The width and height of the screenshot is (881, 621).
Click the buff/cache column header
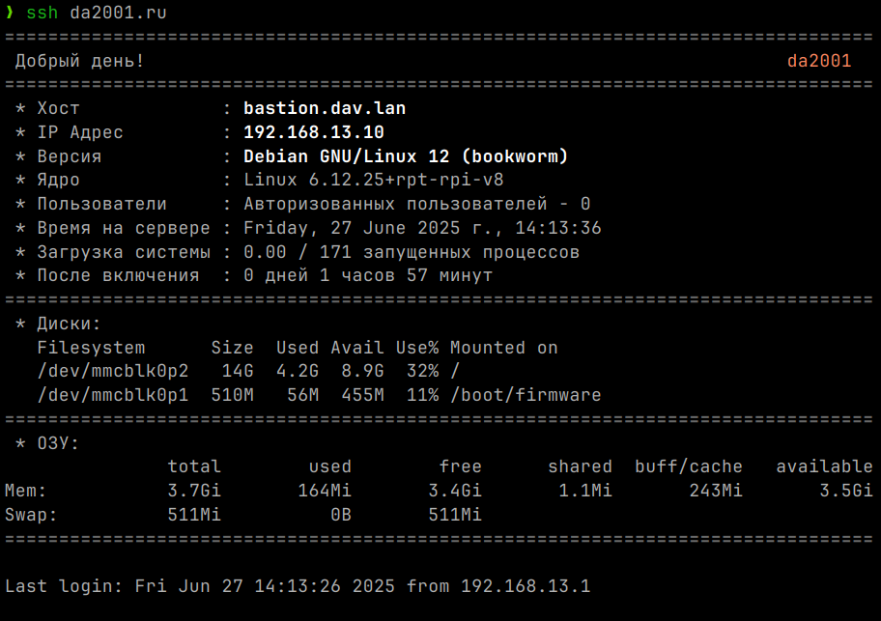[688, 466]
